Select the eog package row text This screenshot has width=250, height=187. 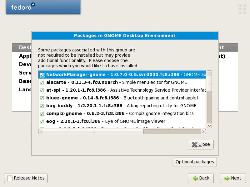click(106, 121)
